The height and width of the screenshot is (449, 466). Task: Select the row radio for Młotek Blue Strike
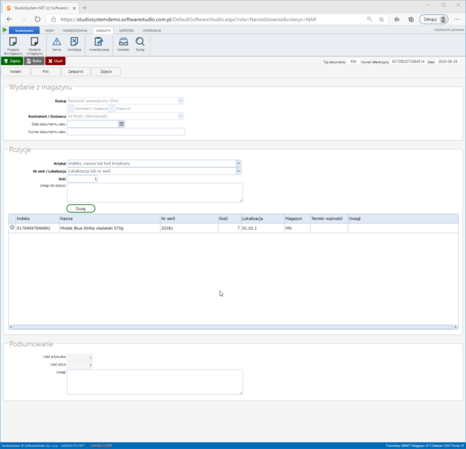coord(12,228)
